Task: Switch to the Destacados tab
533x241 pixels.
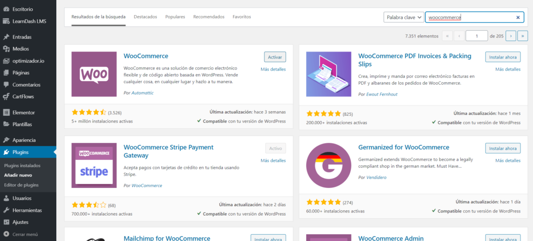Action: [146, 17]
